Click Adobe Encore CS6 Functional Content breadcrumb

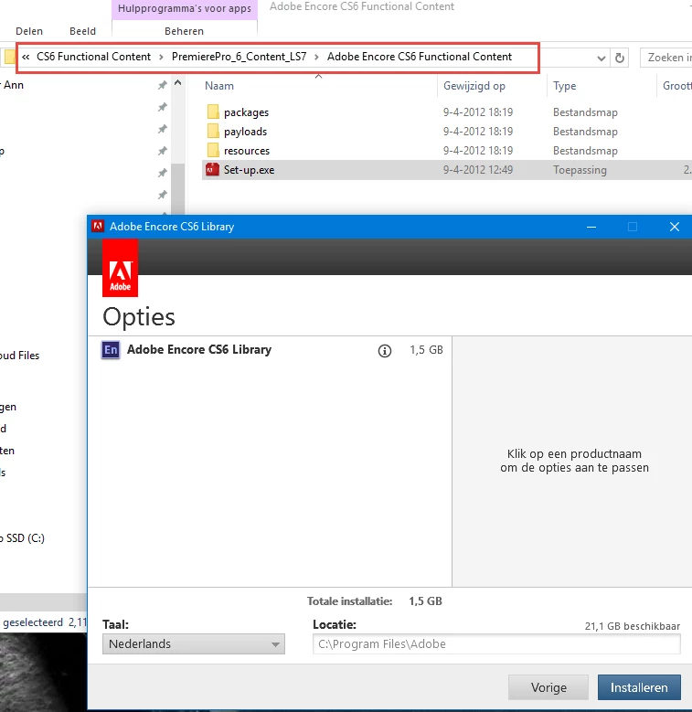(x=419, y=57)
